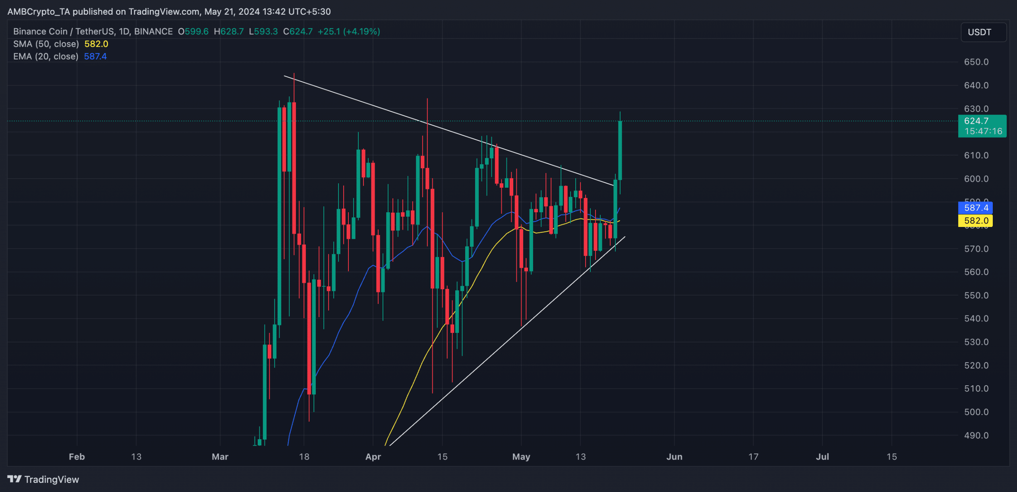This screenshot has width=1017, height=492.
Task: Click the TradingView wordmark at bottom left
Action: pyautogui.click(x=52, y=479)
